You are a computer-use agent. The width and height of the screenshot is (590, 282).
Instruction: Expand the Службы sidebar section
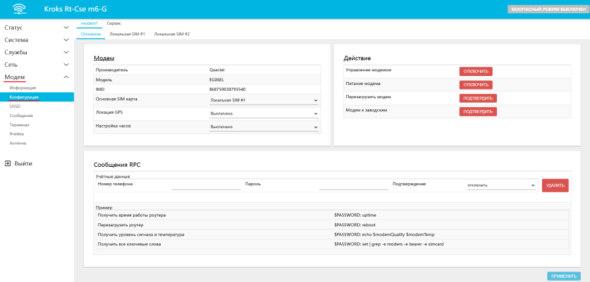click(37, 52)
